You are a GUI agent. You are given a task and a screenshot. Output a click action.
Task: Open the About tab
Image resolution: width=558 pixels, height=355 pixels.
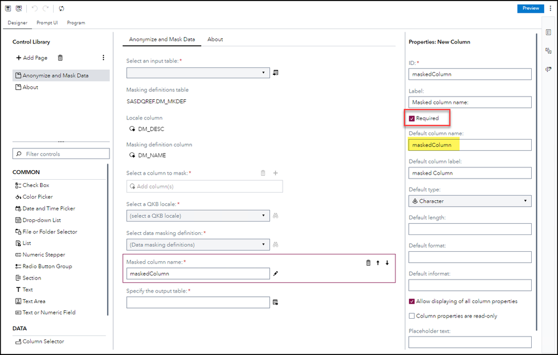pyautogui.click(x=215, y=39)
